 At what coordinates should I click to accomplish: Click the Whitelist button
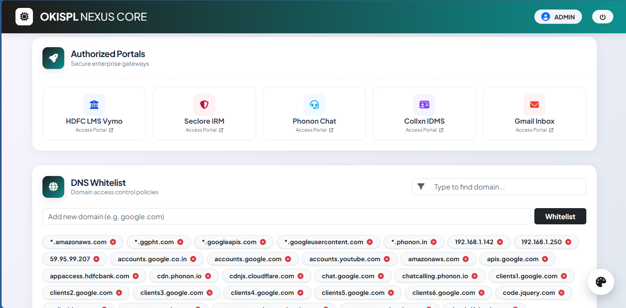pyautogui.click(x=560, y=216)
